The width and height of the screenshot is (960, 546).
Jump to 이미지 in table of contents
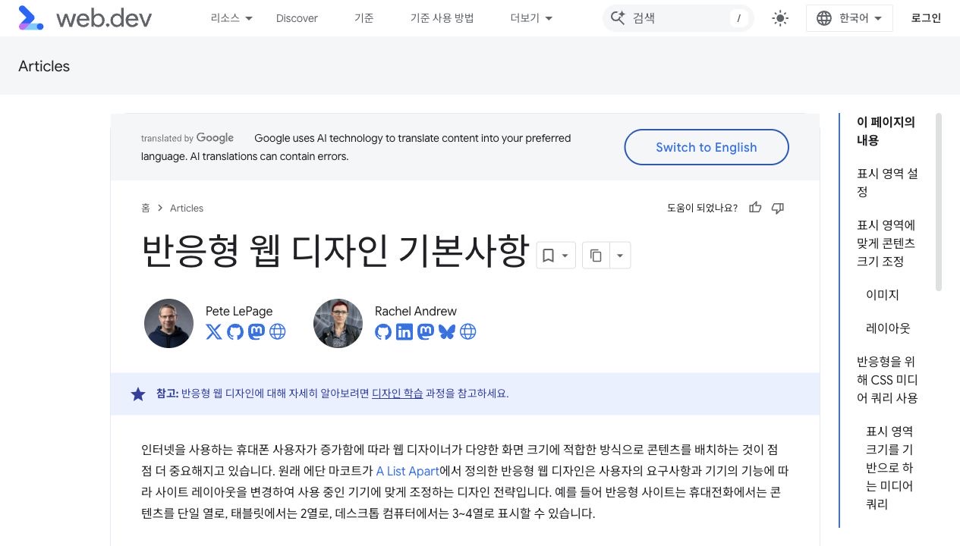[883, 295]
